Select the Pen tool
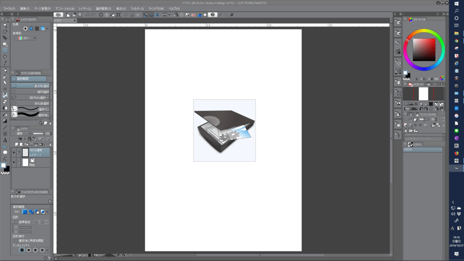 pyautogui.click(x=5, y=70)
